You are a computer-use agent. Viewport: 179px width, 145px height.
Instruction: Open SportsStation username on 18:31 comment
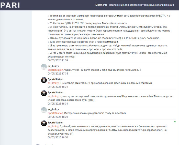(x=55, y=79)
